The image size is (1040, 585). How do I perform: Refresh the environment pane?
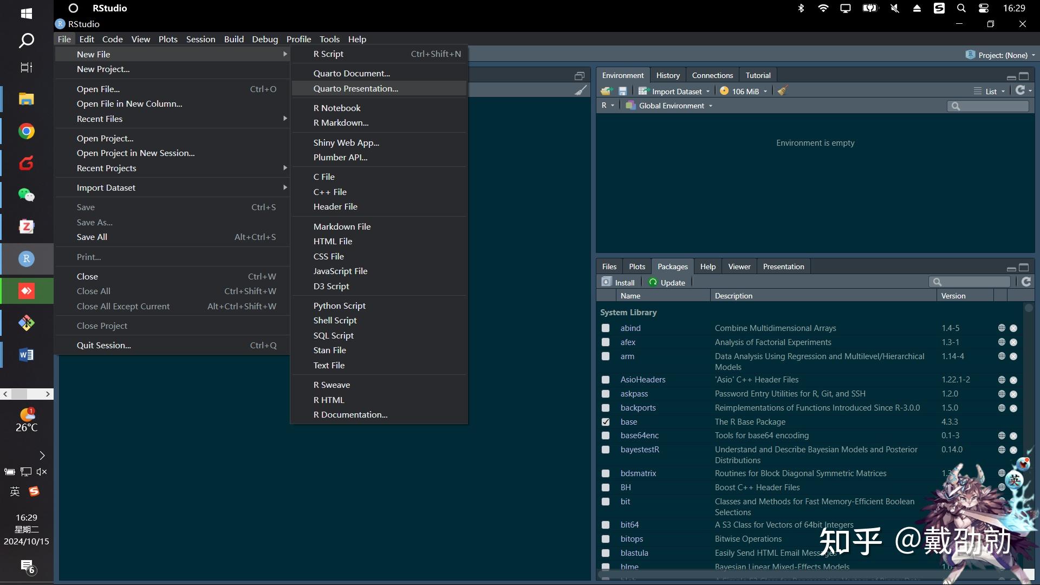tap(1020, 90)
